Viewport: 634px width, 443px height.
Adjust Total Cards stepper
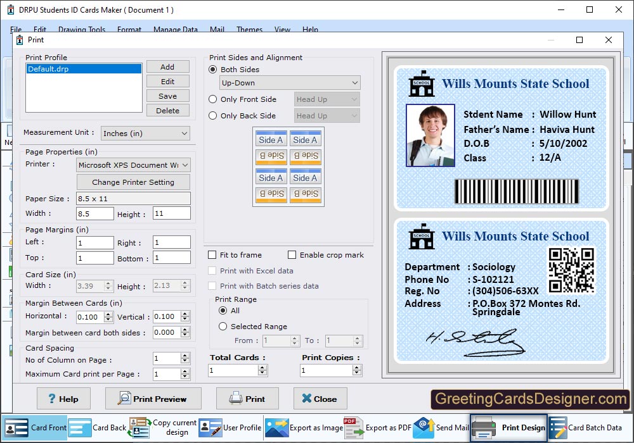coord(263,370)
